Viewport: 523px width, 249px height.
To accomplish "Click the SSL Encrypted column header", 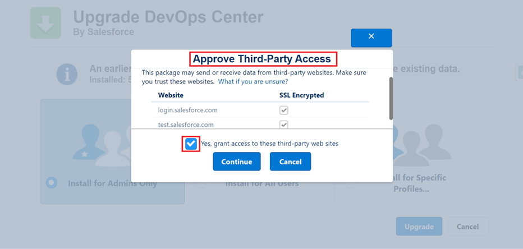I will (301, 95).
